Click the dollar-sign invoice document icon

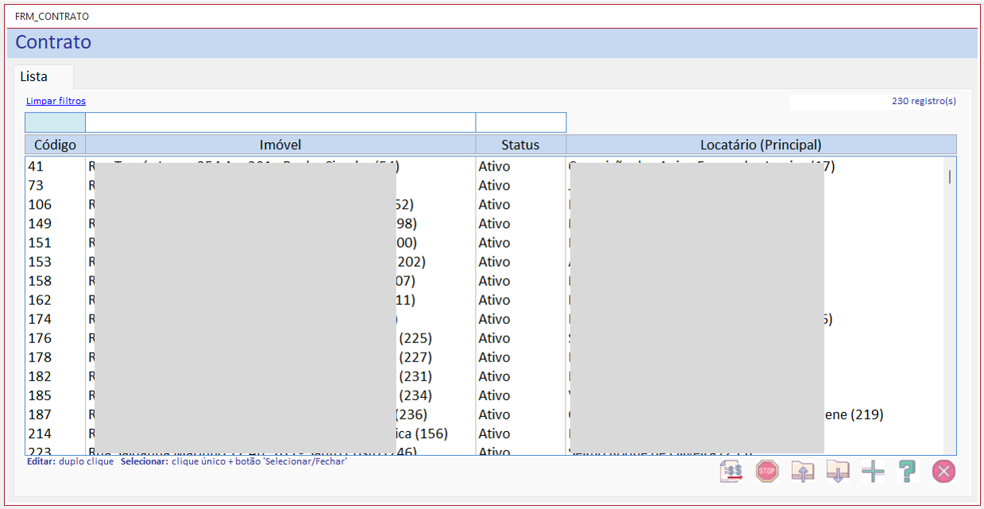pyautogui.click(x=731, y=471)
